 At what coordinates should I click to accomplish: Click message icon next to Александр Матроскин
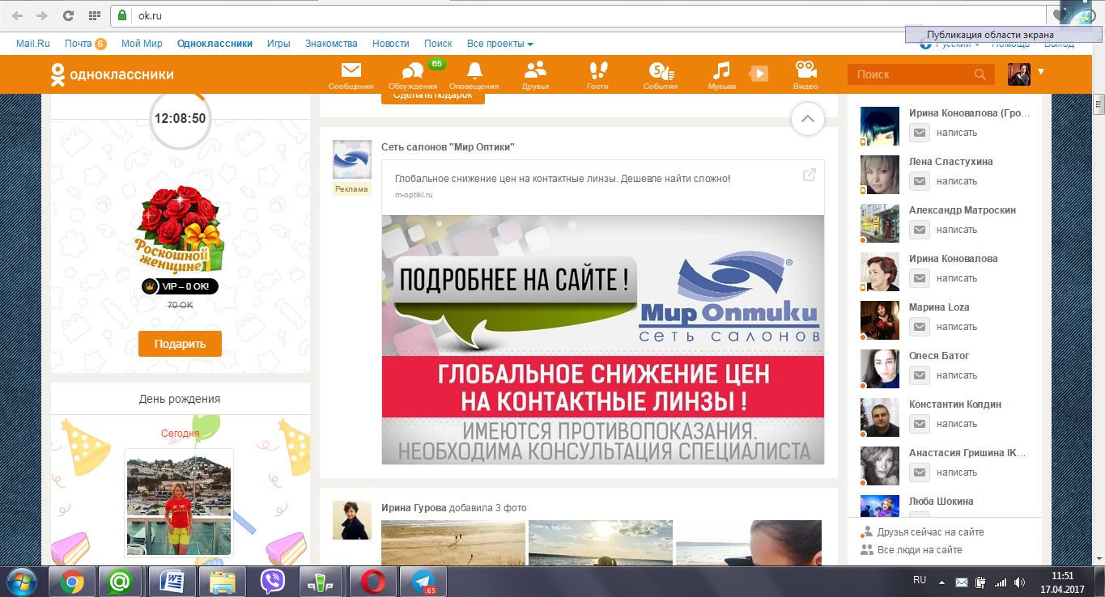point(920,230)
